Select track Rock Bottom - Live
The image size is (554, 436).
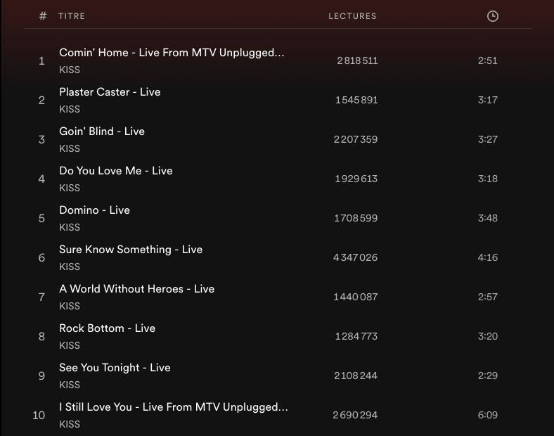coord(107,328)
